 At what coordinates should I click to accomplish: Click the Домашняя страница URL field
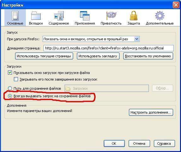click(x=108, y=48)
